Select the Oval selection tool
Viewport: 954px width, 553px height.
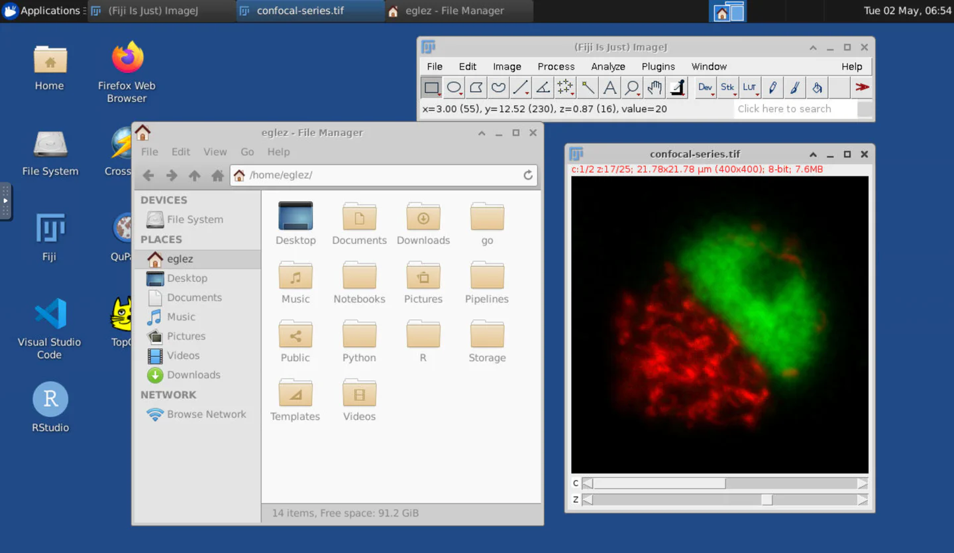click(454, 88)
